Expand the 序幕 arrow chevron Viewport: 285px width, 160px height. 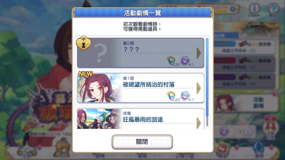(199, 123)
